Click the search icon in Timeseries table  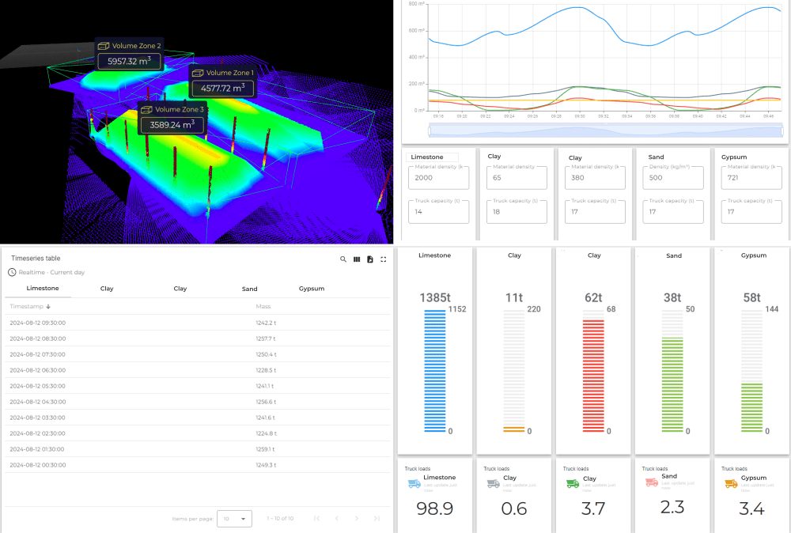pos(343,259)
